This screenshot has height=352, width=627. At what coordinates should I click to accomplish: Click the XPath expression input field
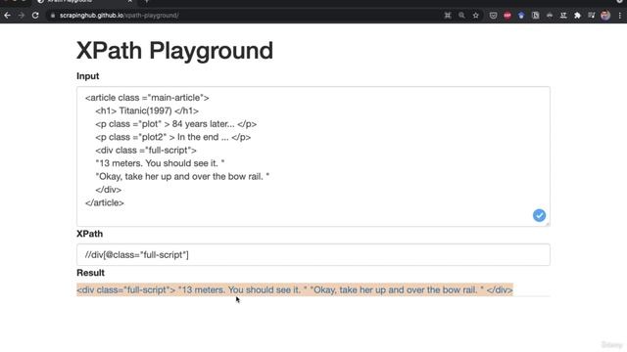coord(313,254)
